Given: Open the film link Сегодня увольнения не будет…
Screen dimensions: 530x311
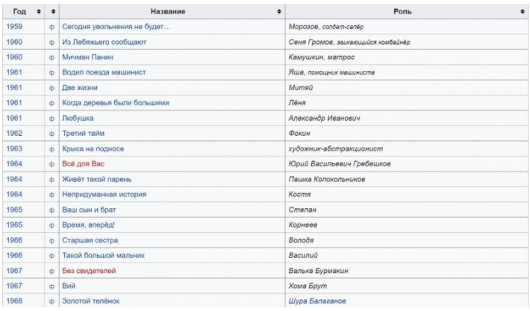Looking at the screenshot, I should [116, 27].
